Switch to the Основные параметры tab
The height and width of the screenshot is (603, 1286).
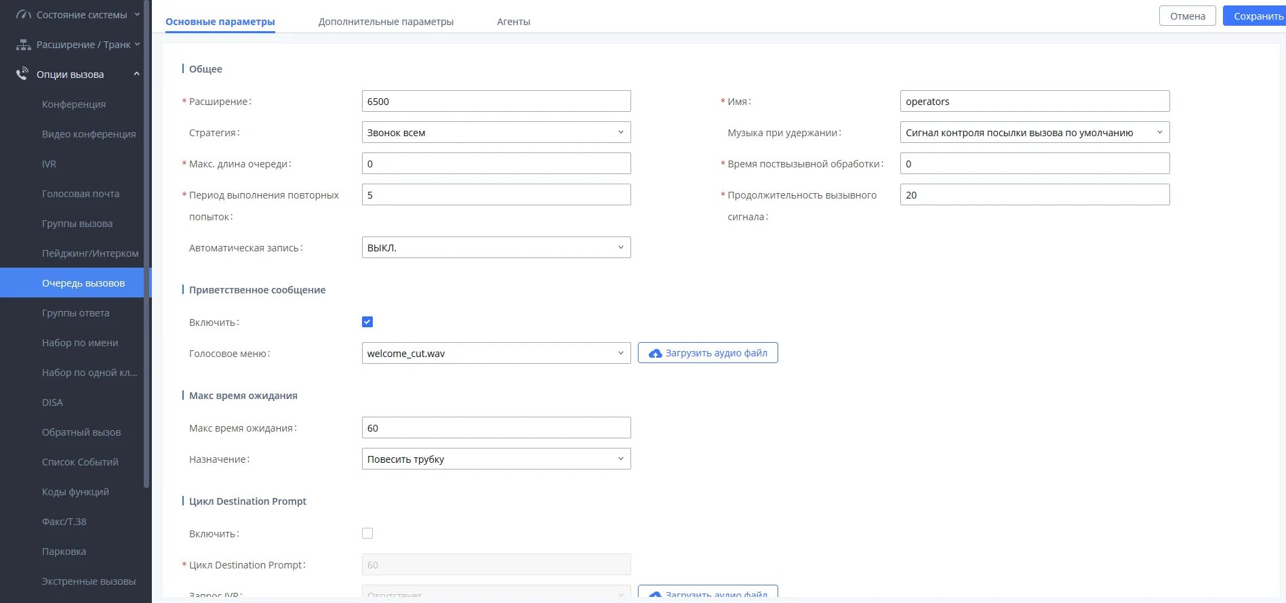tap(220, 22)
